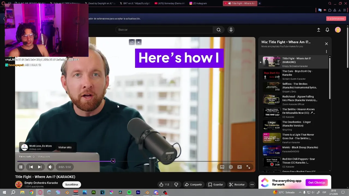This screenshot has width=349, height=196.
Task: Open YouTube notifications bell
Action: point(327,30)
